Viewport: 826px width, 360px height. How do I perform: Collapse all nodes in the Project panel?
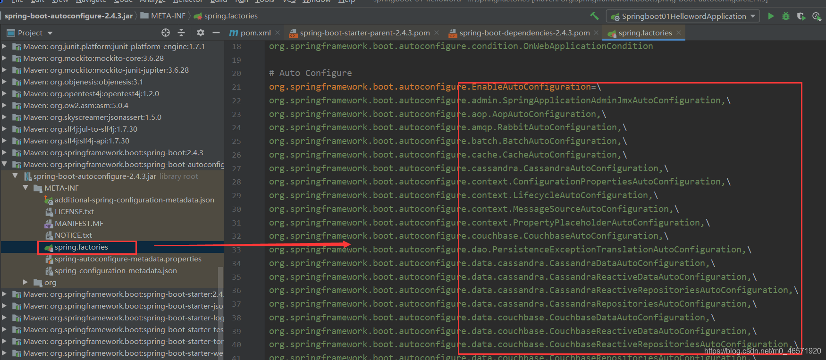(x=181, y=33)
